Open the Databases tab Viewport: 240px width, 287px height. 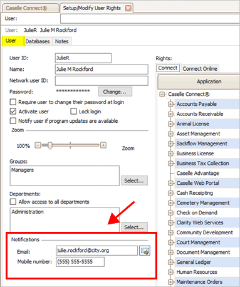coord(38,41)
